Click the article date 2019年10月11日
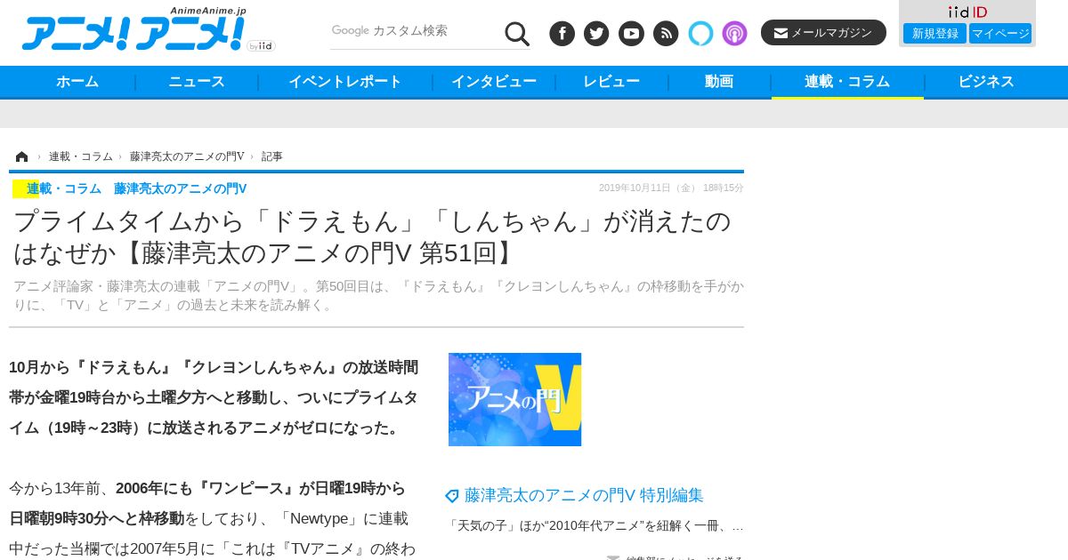Viewport: 1068px width, 560px height. coord(671,188)
